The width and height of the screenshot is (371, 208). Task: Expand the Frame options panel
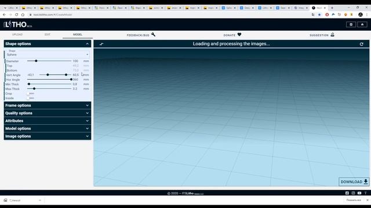(x=48, y=105)
